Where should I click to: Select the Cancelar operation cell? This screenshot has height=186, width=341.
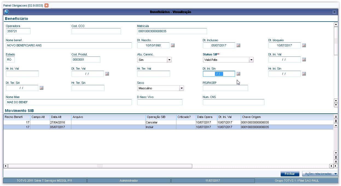tap(161, 123)
